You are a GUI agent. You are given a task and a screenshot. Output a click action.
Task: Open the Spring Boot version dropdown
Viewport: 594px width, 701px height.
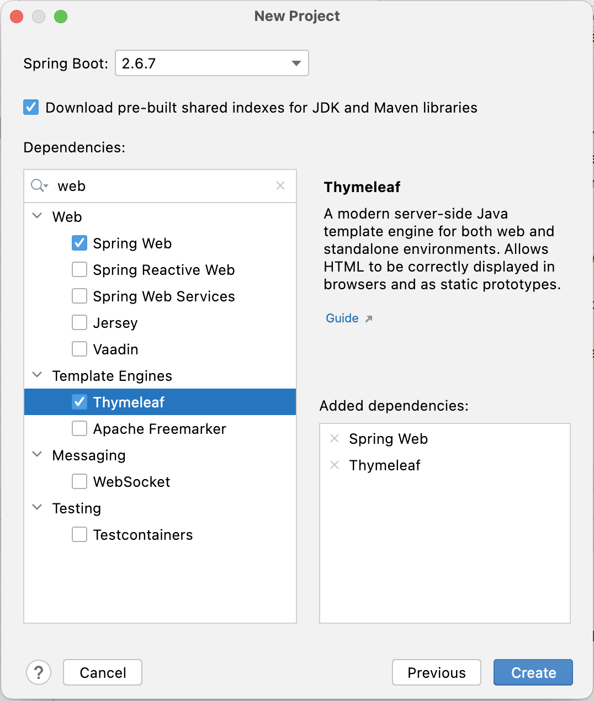click(x=296, y=63)
